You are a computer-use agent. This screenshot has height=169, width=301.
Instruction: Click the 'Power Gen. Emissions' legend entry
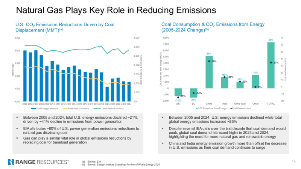(x=76, y=109)
